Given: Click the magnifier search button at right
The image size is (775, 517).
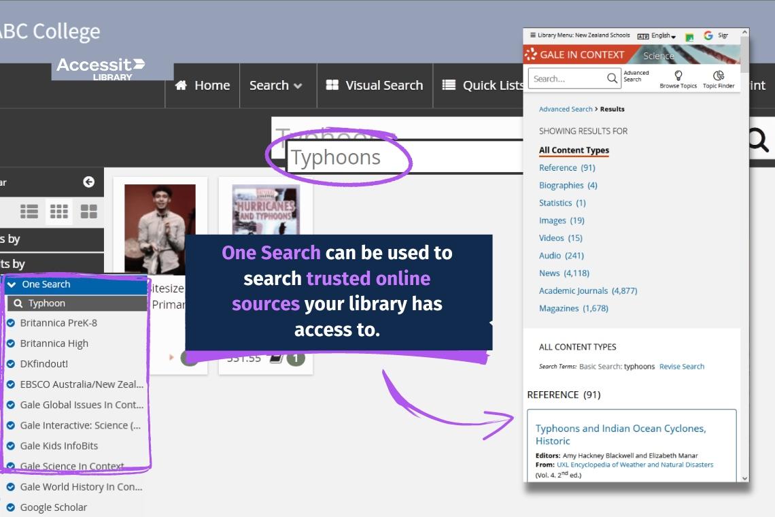Looking at the screenshot, I should pyautogui.click(x=758, y=140).
